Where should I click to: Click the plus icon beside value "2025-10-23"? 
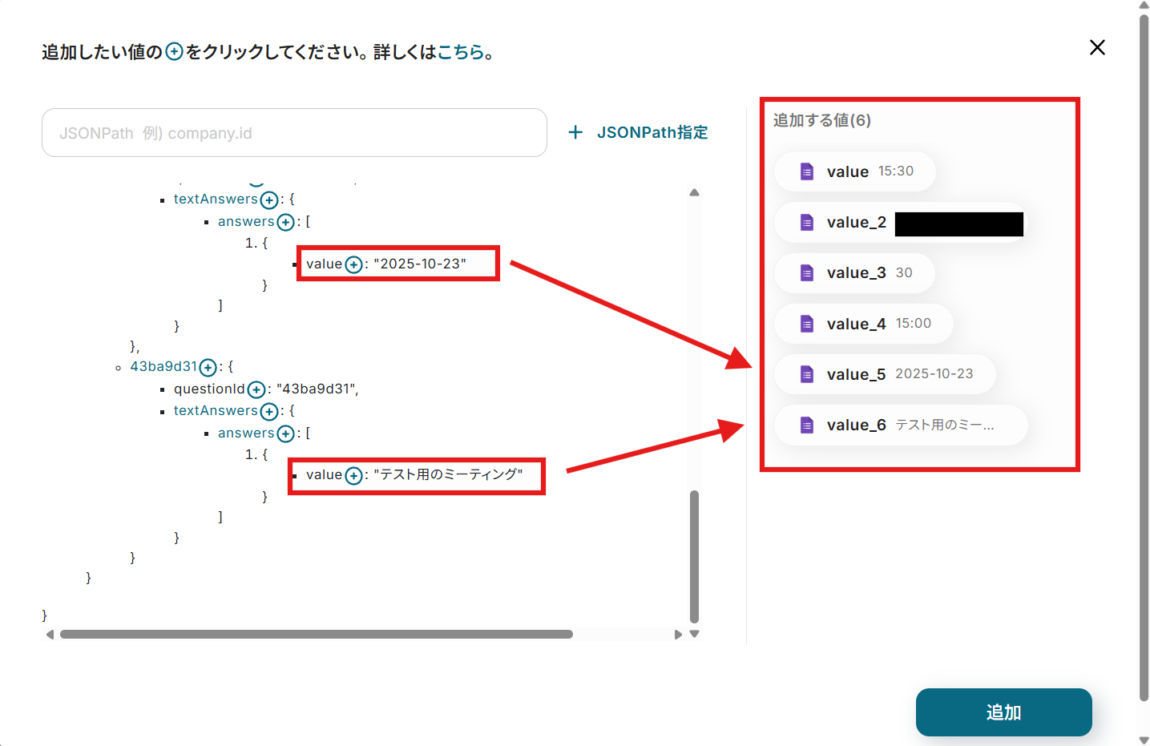pos(353,264)
